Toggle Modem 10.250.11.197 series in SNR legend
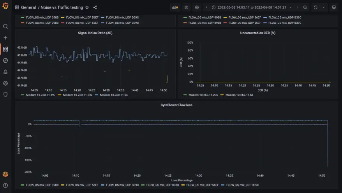342x193 pixels. pos(41,95)
